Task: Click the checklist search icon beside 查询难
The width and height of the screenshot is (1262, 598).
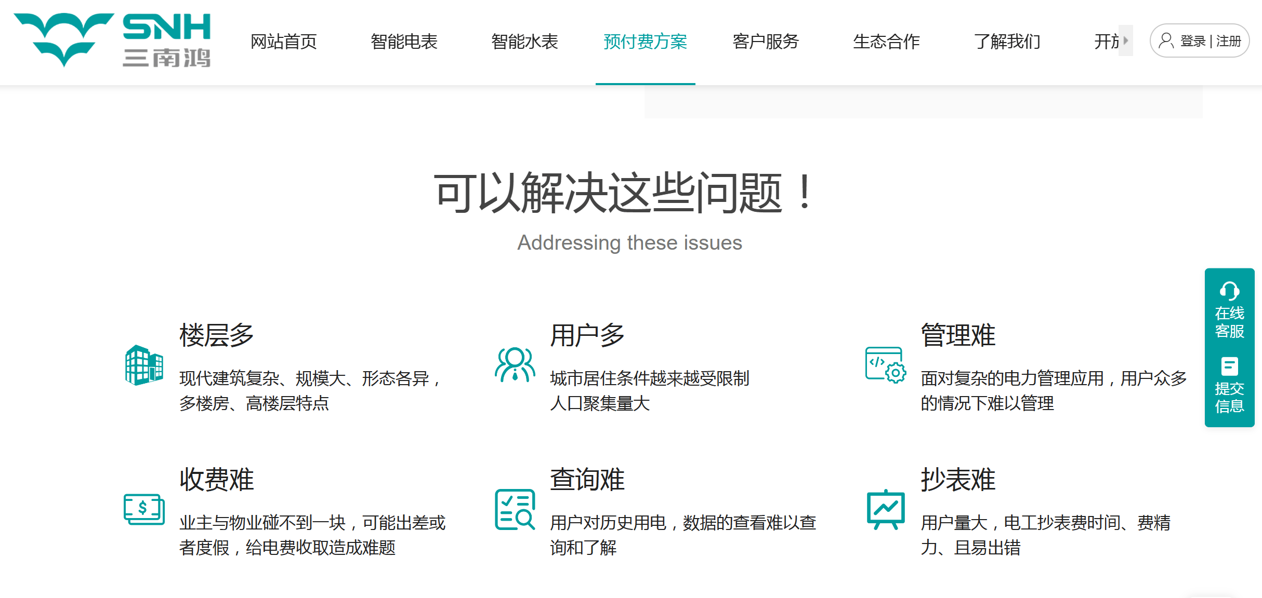Action: click(515, 509)
